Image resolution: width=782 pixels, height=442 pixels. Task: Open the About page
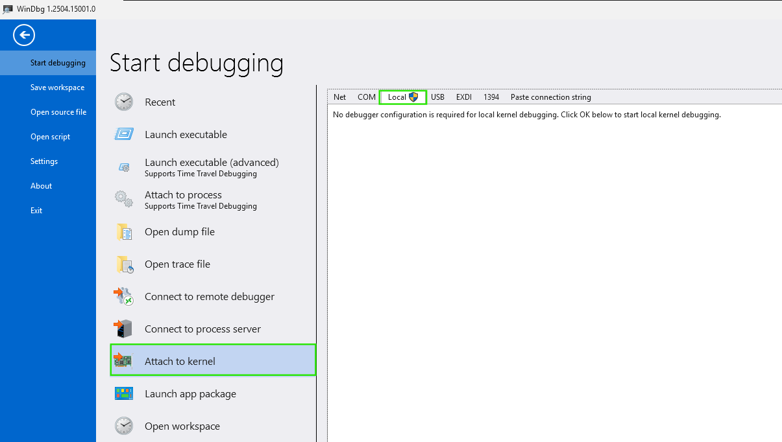tap(48, 186)
